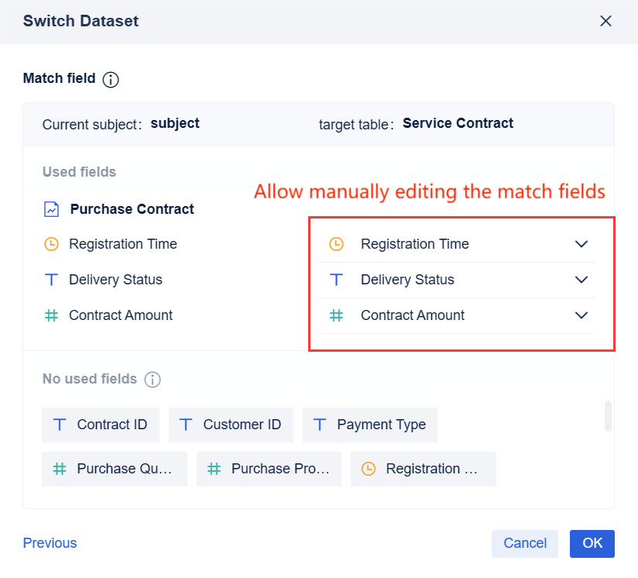Close the Switch Dataset dialog
This screenshot has width=638, height=578.
605,21
